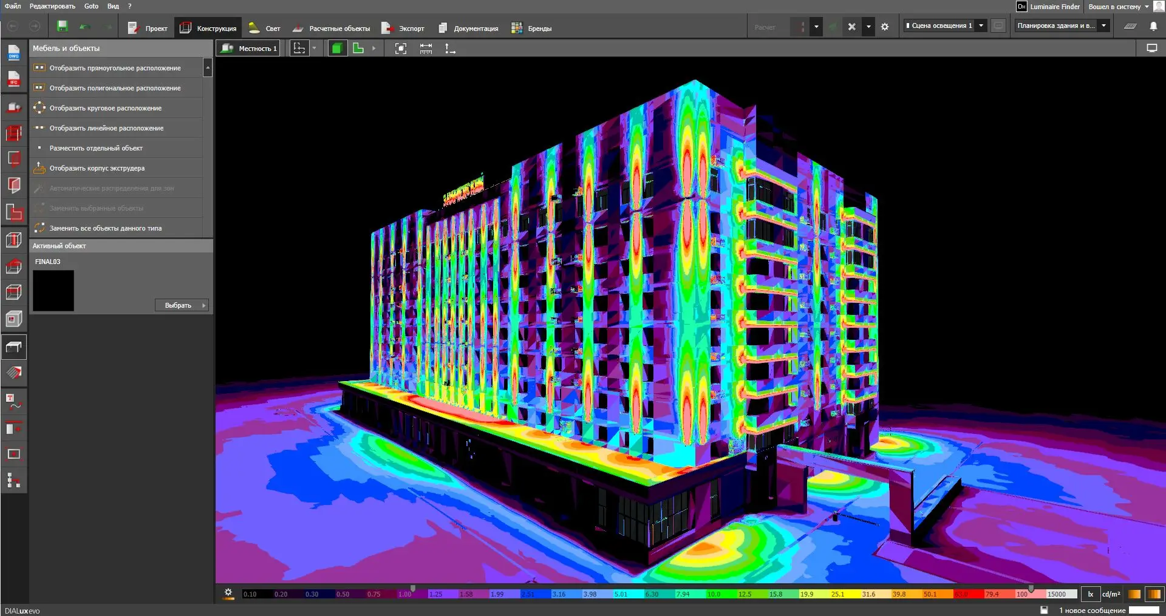
Task: Switch false-color units to cd/m²
Action: 1111,594
